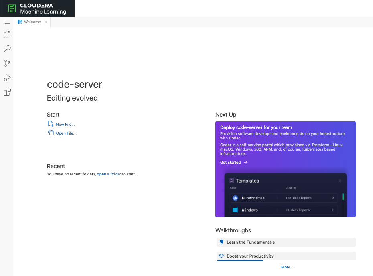Click the '21 developers' text

[x=298, y=210]
